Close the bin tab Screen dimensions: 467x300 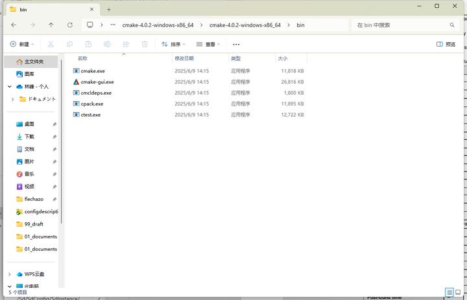coord(91,10)
